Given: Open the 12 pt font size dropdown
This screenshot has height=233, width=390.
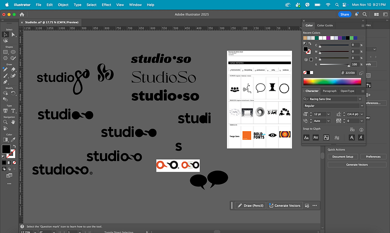Looking at the screenshot, I should pyautogui.click(x=328, y=115).
